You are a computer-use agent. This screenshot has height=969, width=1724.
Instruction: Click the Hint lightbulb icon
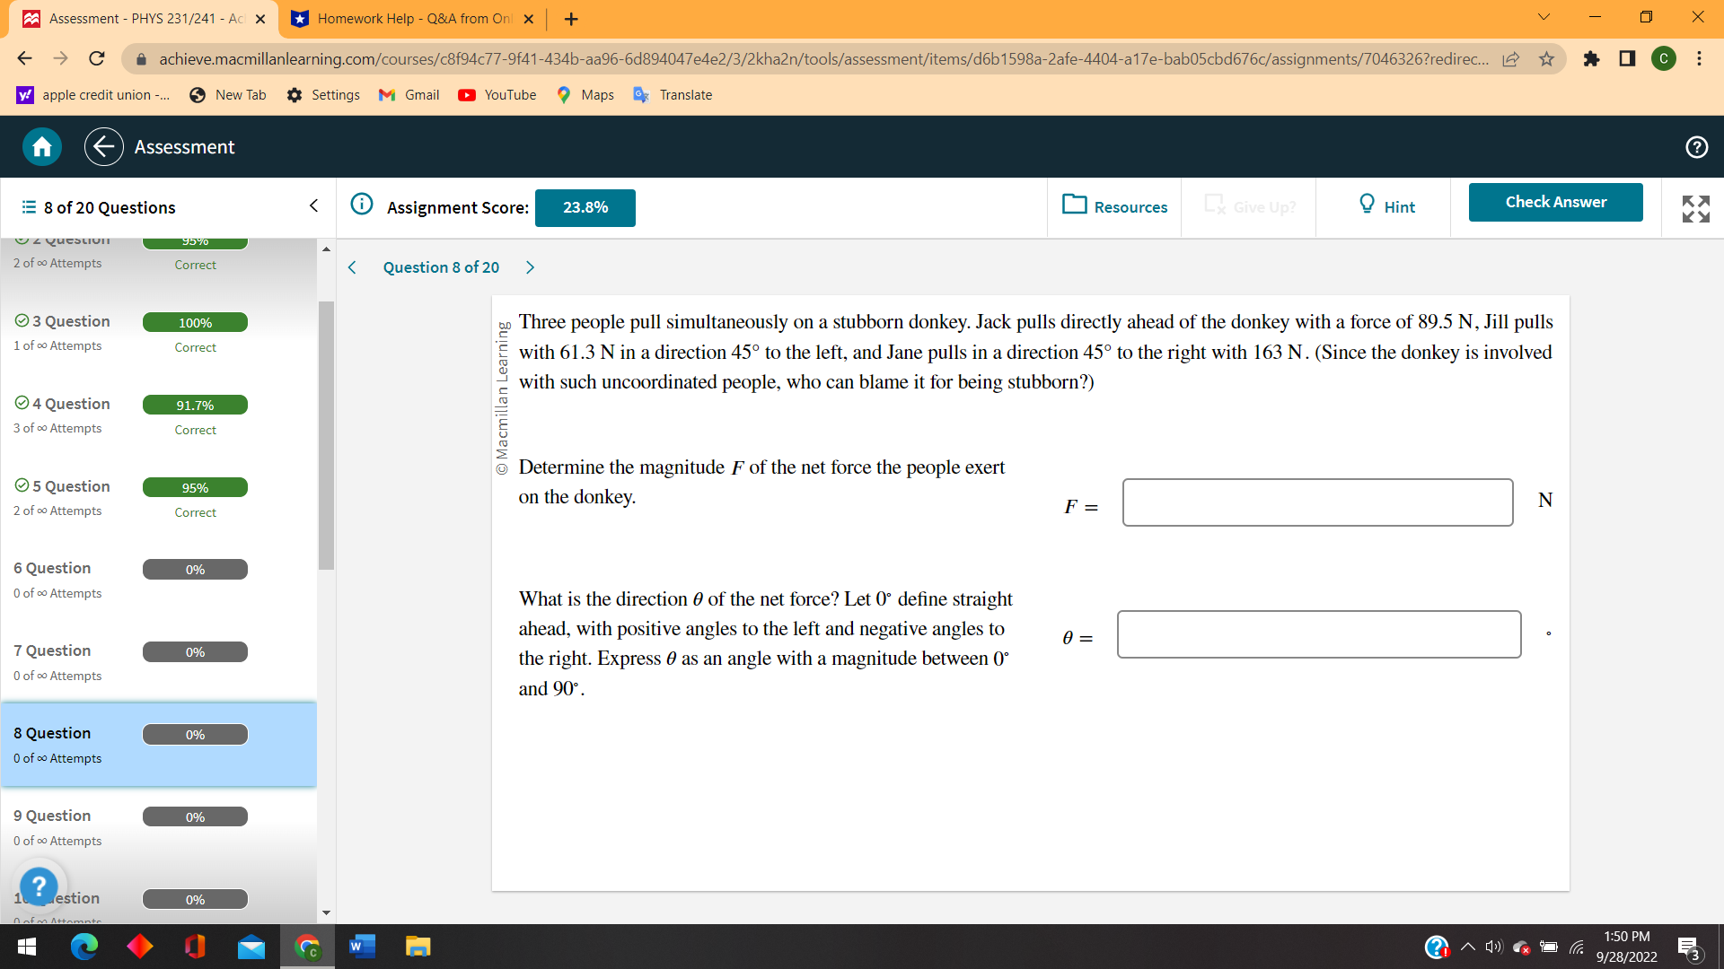pos(1366,205)
